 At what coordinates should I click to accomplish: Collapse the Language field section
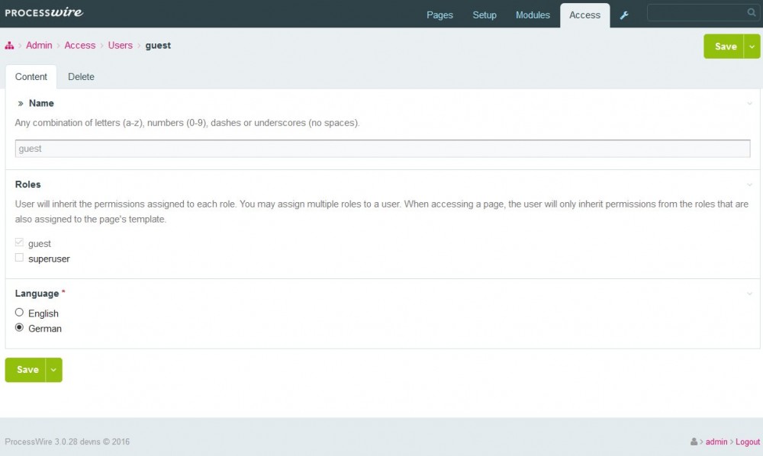click(x=749, y=294)
